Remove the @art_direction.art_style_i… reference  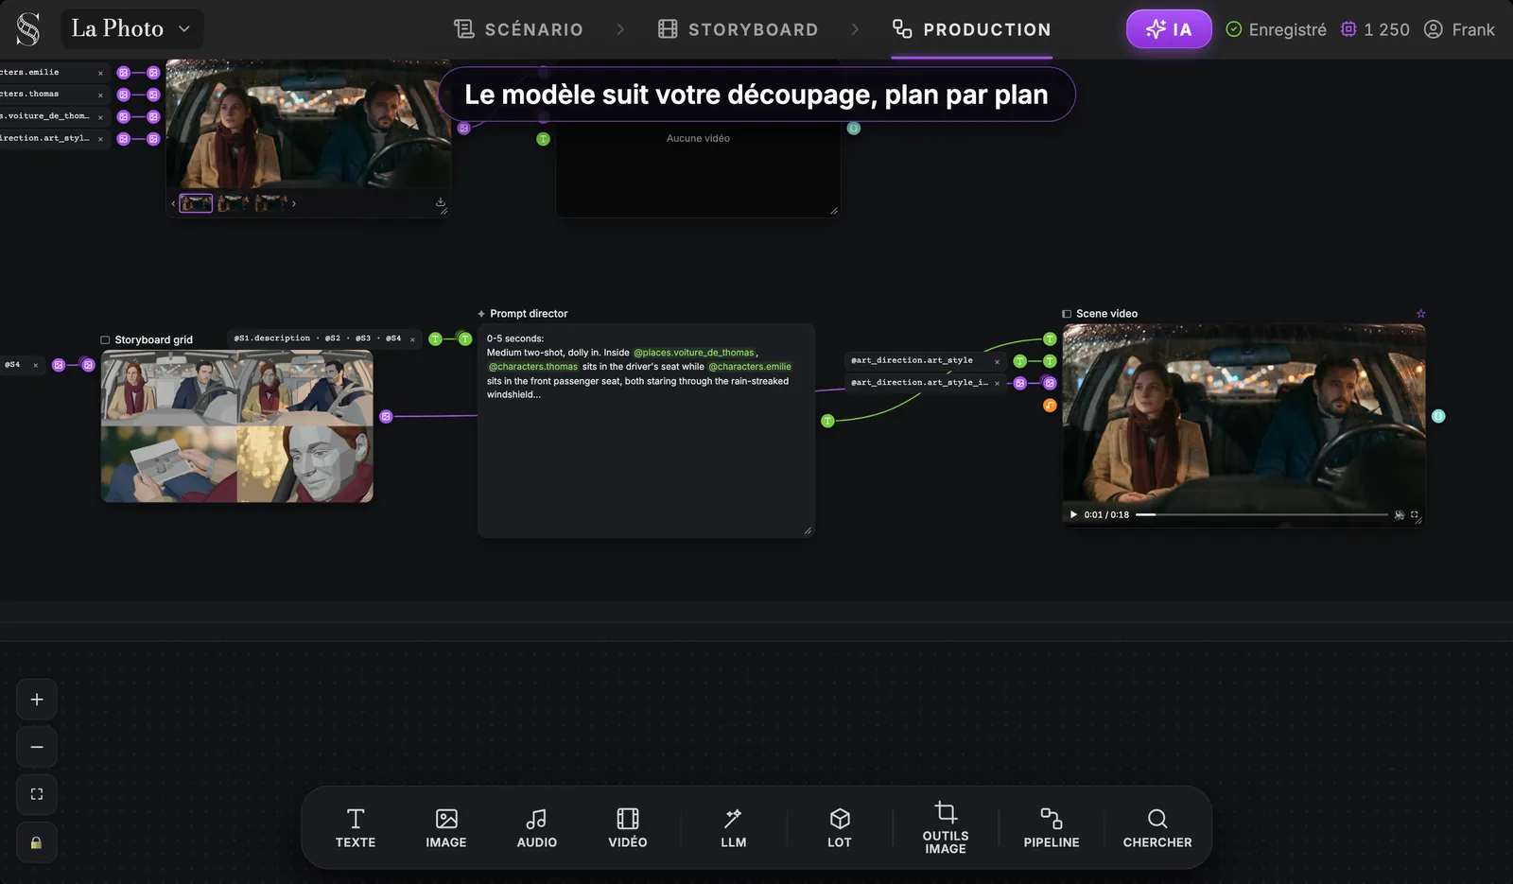point(997,383)
